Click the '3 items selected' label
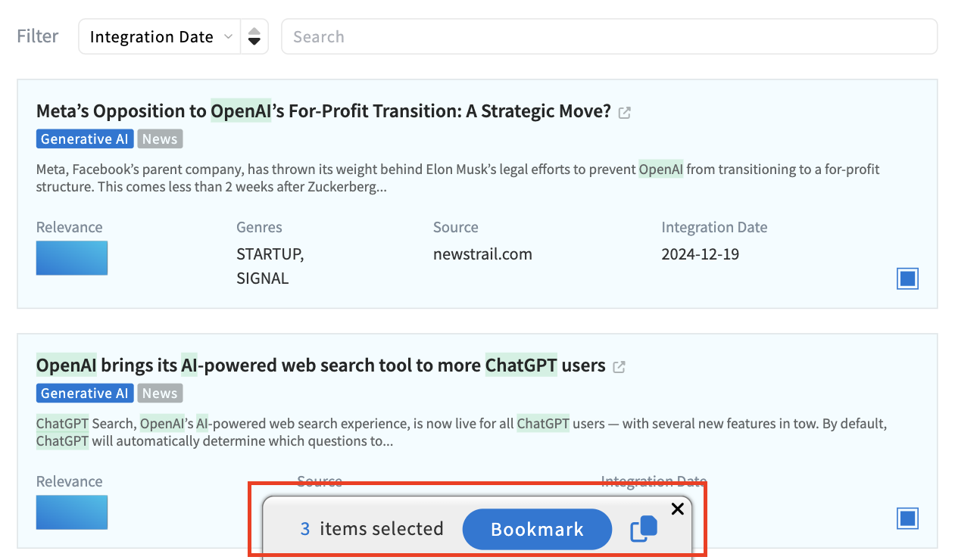 click(x=372, y=529)
